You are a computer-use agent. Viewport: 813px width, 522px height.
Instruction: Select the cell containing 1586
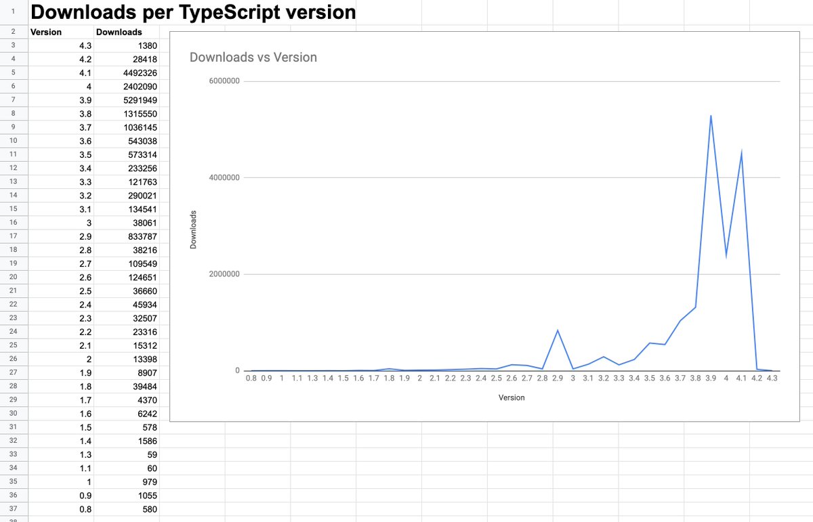[x=127, y=440]
